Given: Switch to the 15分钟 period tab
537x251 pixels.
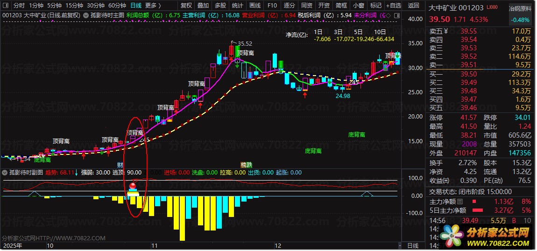Looking at the screenshot, I should (74, 6).
